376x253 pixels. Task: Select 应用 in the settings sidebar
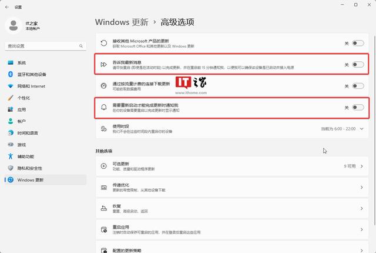22,109
